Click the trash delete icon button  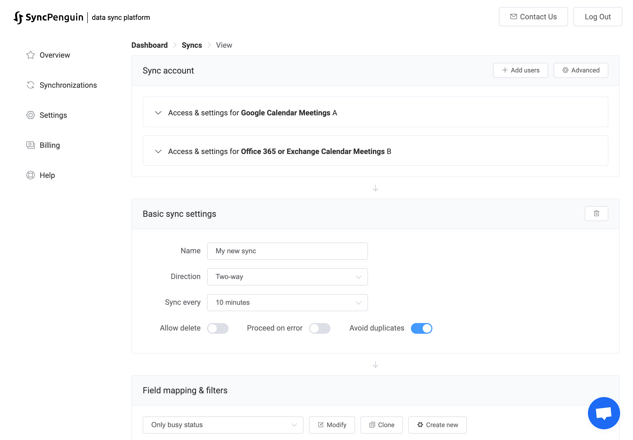coord(596,213)
